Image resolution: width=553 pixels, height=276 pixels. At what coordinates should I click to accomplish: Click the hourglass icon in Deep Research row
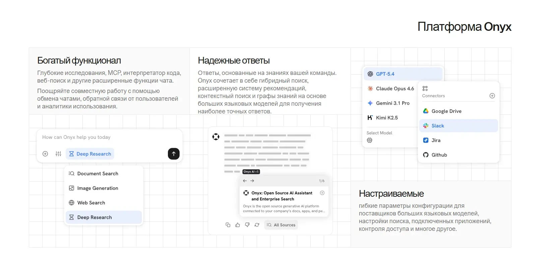71,217
